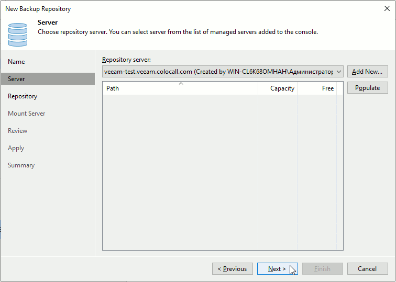The height and width of the screenshot is (282, 396).
Task: Open the Repository wizard step
Action: pos(23,96)
